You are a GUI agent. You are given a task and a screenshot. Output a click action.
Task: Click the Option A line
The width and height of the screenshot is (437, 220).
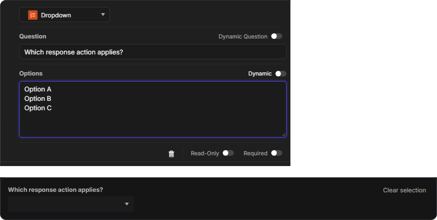click(38, 89)
